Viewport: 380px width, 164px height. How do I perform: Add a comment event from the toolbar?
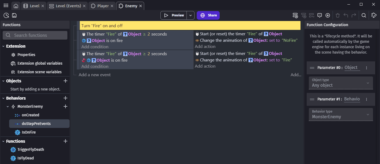tap(320, 15)
